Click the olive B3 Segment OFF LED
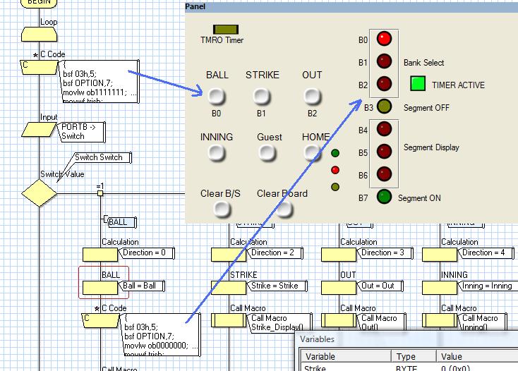The height and width of the screenshot is (371, 518). tap(384, 107)
